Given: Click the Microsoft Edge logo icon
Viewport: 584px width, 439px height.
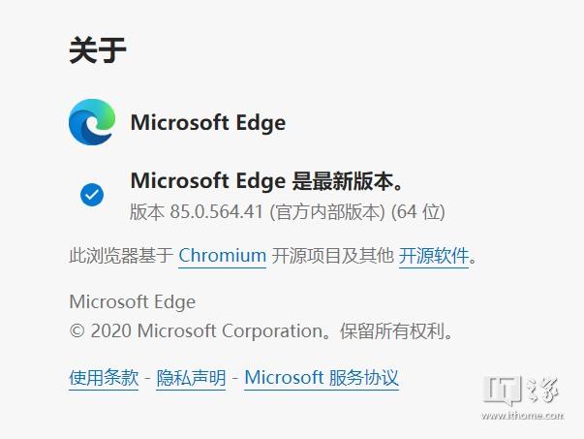Looking at the screenshot, I should tap(92, 123).
